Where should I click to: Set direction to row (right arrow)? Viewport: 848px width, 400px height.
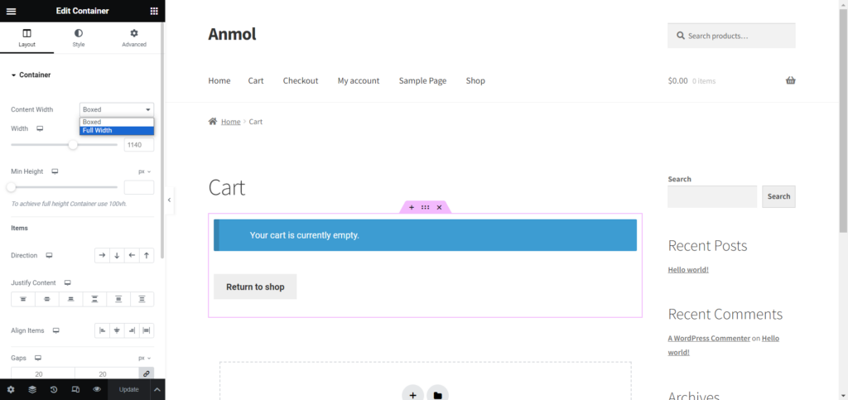click(102, 256)
